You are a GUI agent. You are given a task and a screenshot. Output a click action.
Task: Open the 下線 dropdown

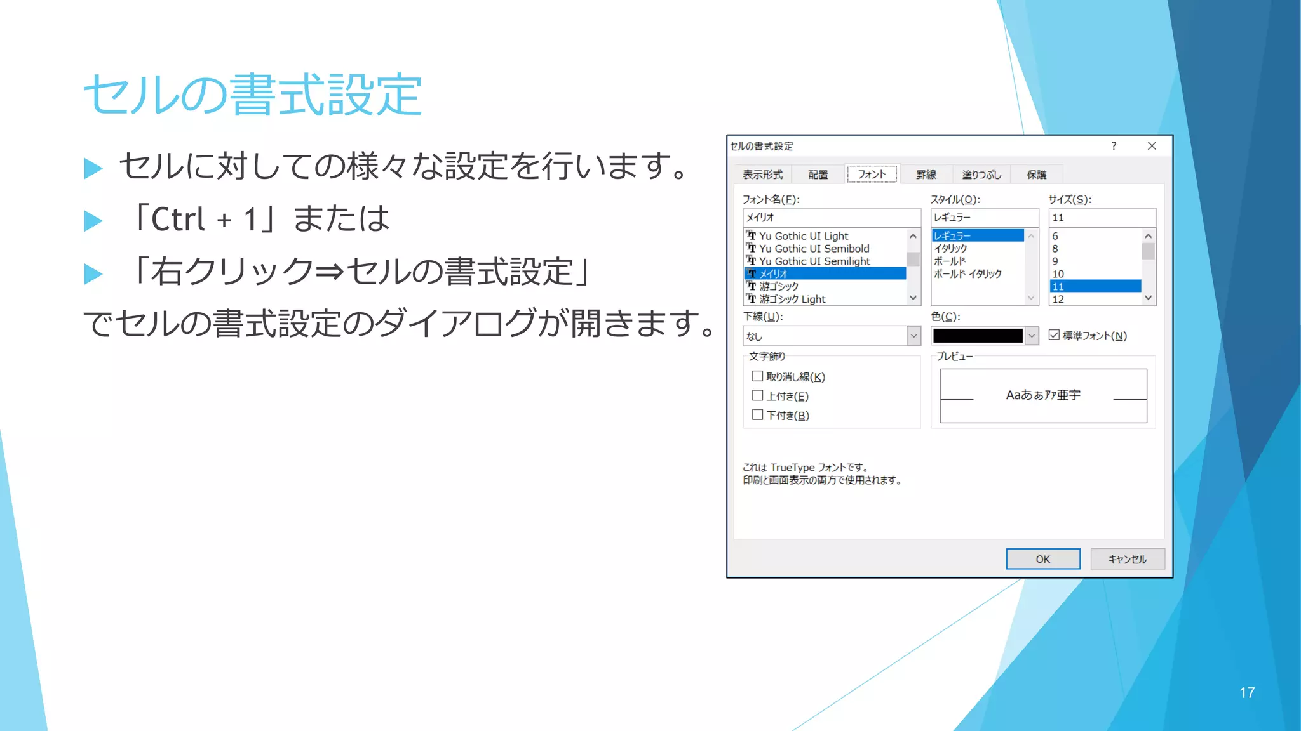[x=913, y=336]
